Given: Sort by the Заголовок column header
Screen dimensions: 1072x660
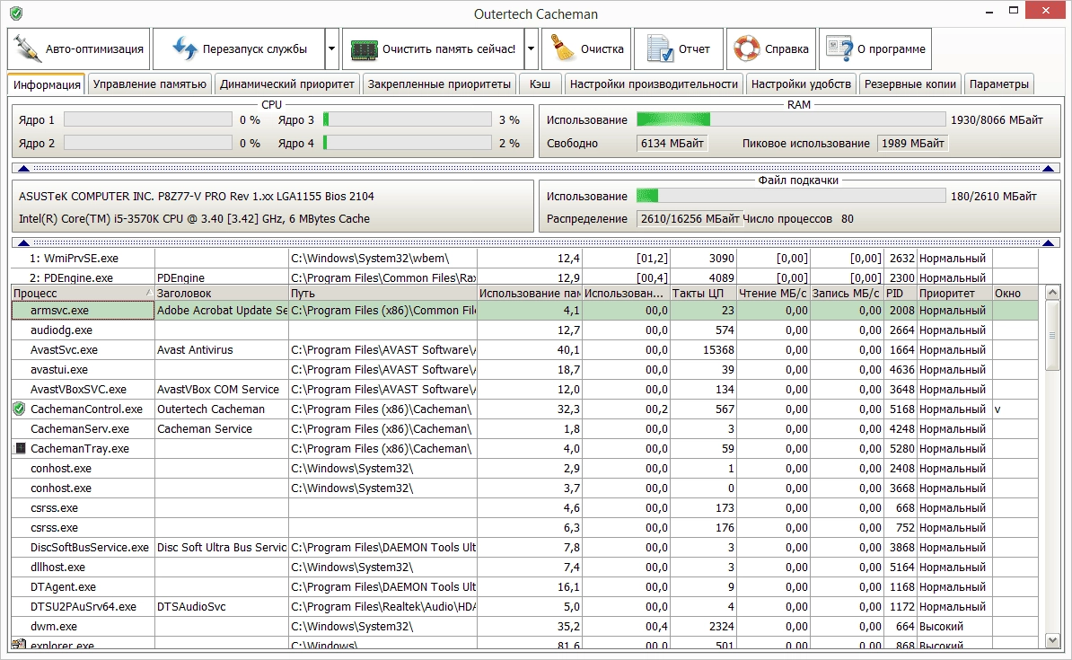Looking at the screenshot, I should pyautogui.click(x=222, y=293).
